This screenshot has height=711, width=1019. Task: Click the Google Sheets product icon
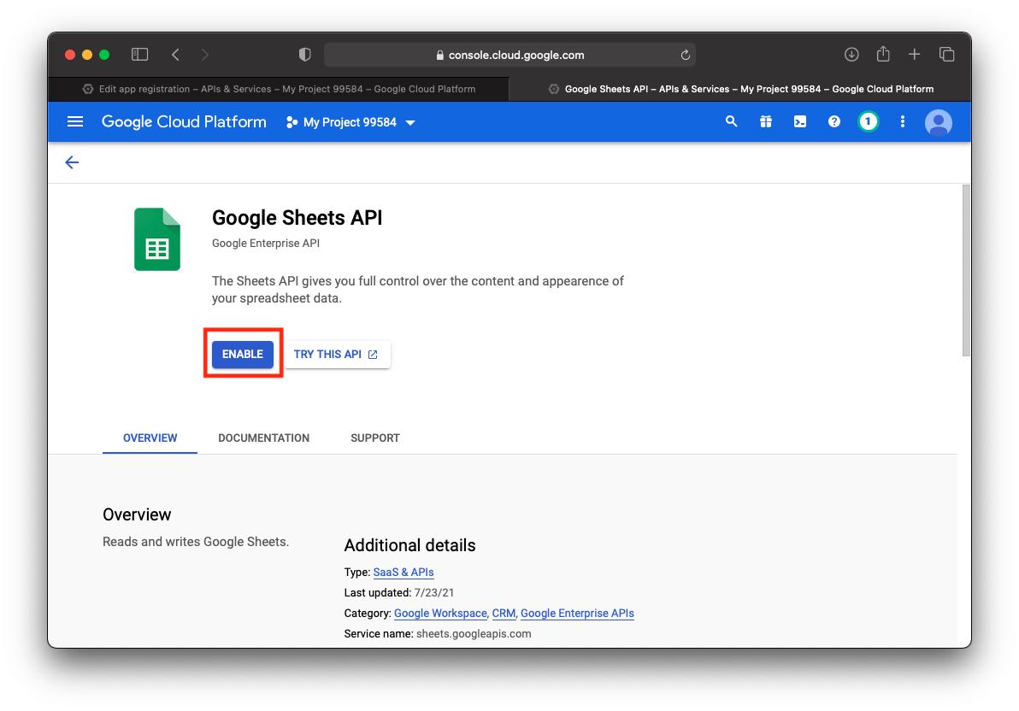(157, 239)
